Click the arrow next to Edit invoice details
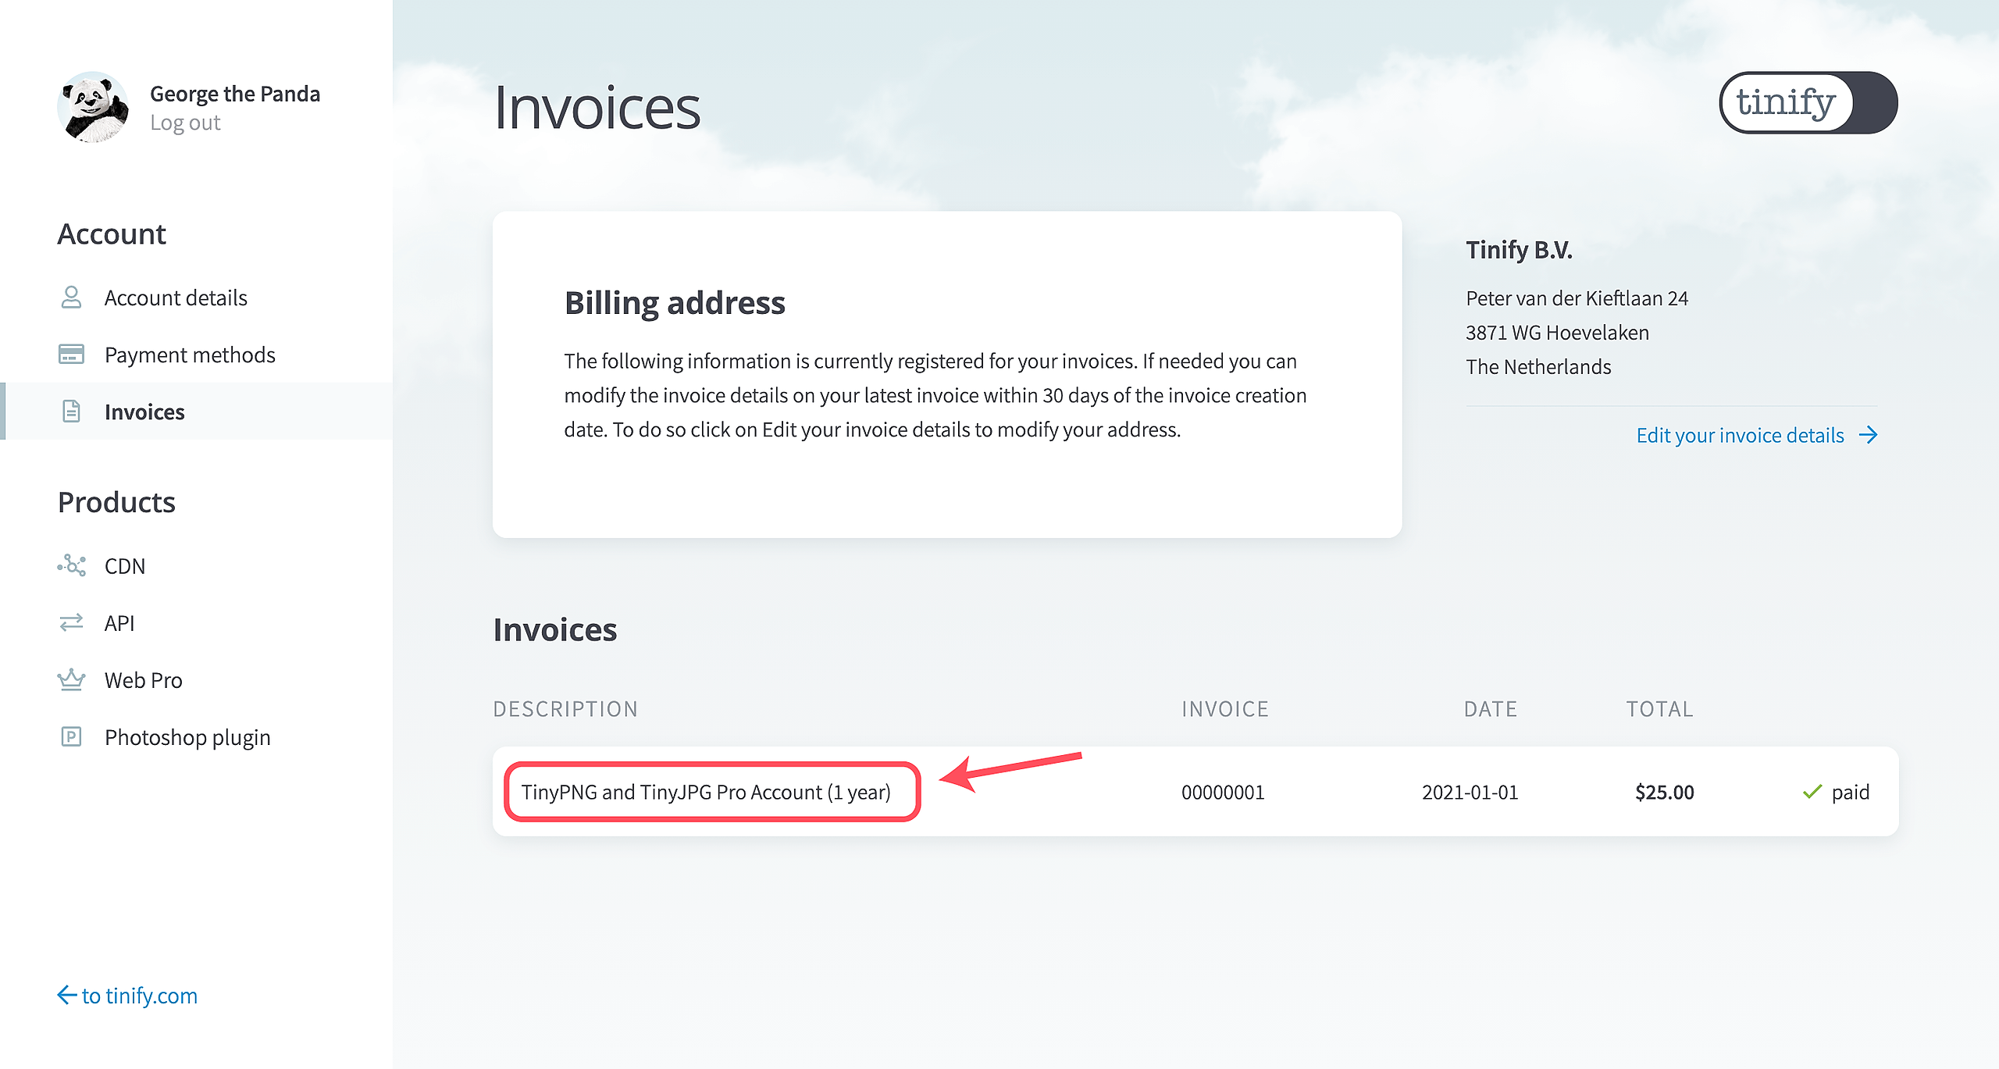Image resolution: width=1999 pixels, height=1069 pixels. pos(1868,435)
